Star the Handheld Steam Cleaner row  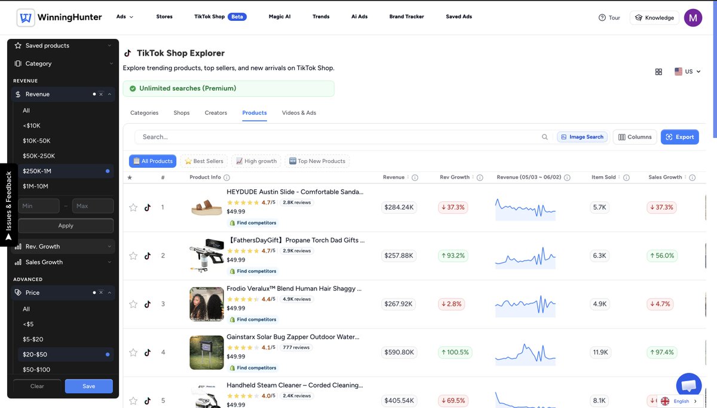[133, 401]
